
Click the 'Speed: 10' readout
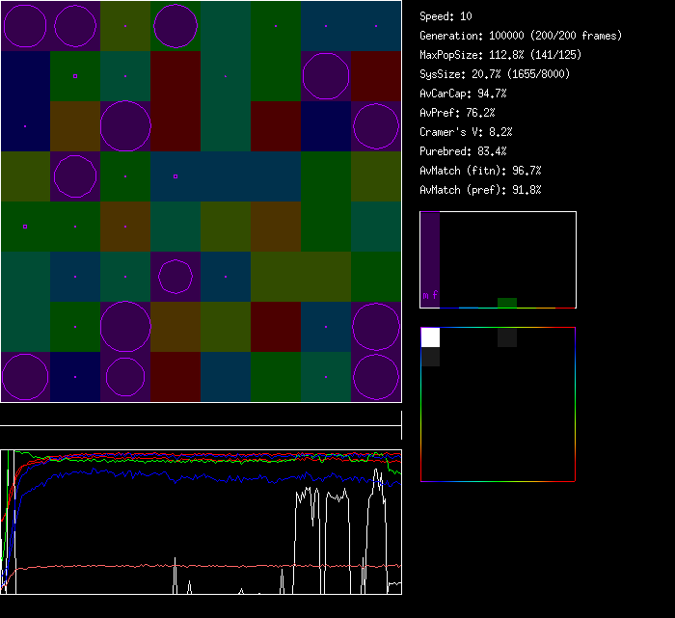pos(446,16)
